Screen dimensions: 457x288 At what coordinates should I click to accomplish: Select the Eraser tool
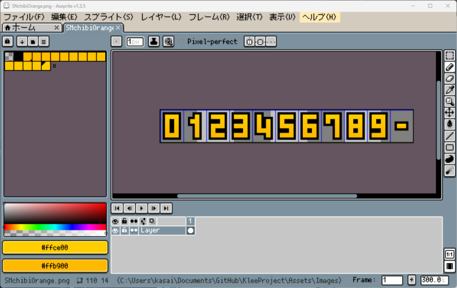[x=449, y=78]
